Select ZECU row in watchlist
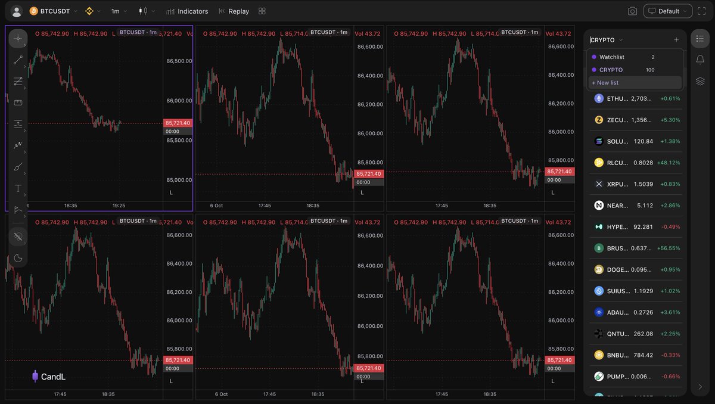This screenshot has width=715, height=404. pyautogui.click(x=635, y=120)
